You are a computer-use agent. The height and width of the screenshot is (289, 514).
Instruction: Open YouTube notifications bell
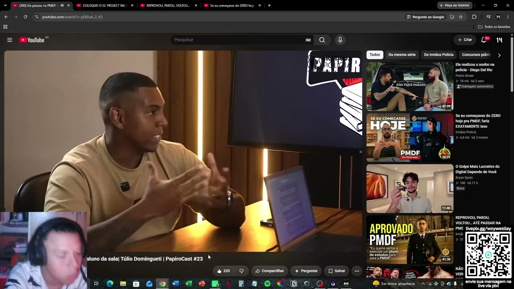[484, 40]
